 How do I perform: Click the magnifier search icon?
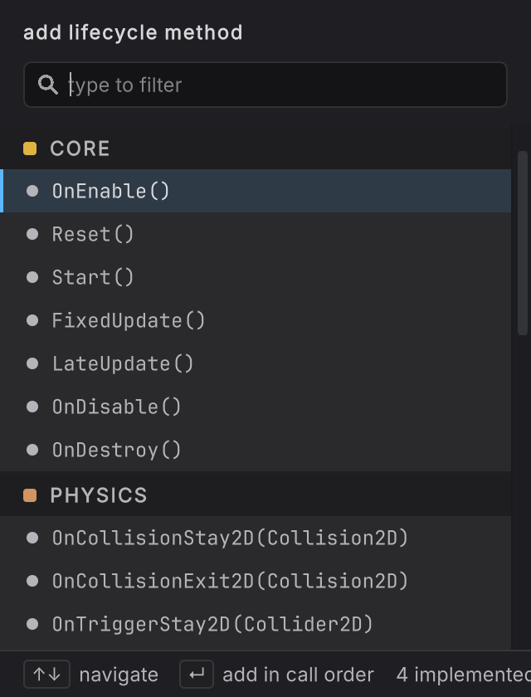47,85
